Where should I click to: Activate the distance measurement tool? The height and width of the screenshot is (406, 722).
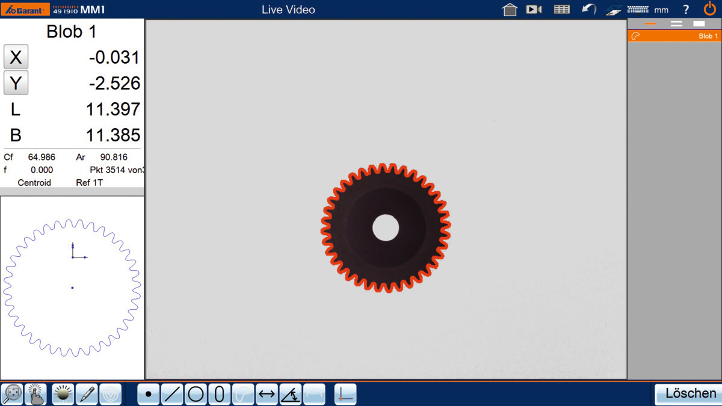267,395
